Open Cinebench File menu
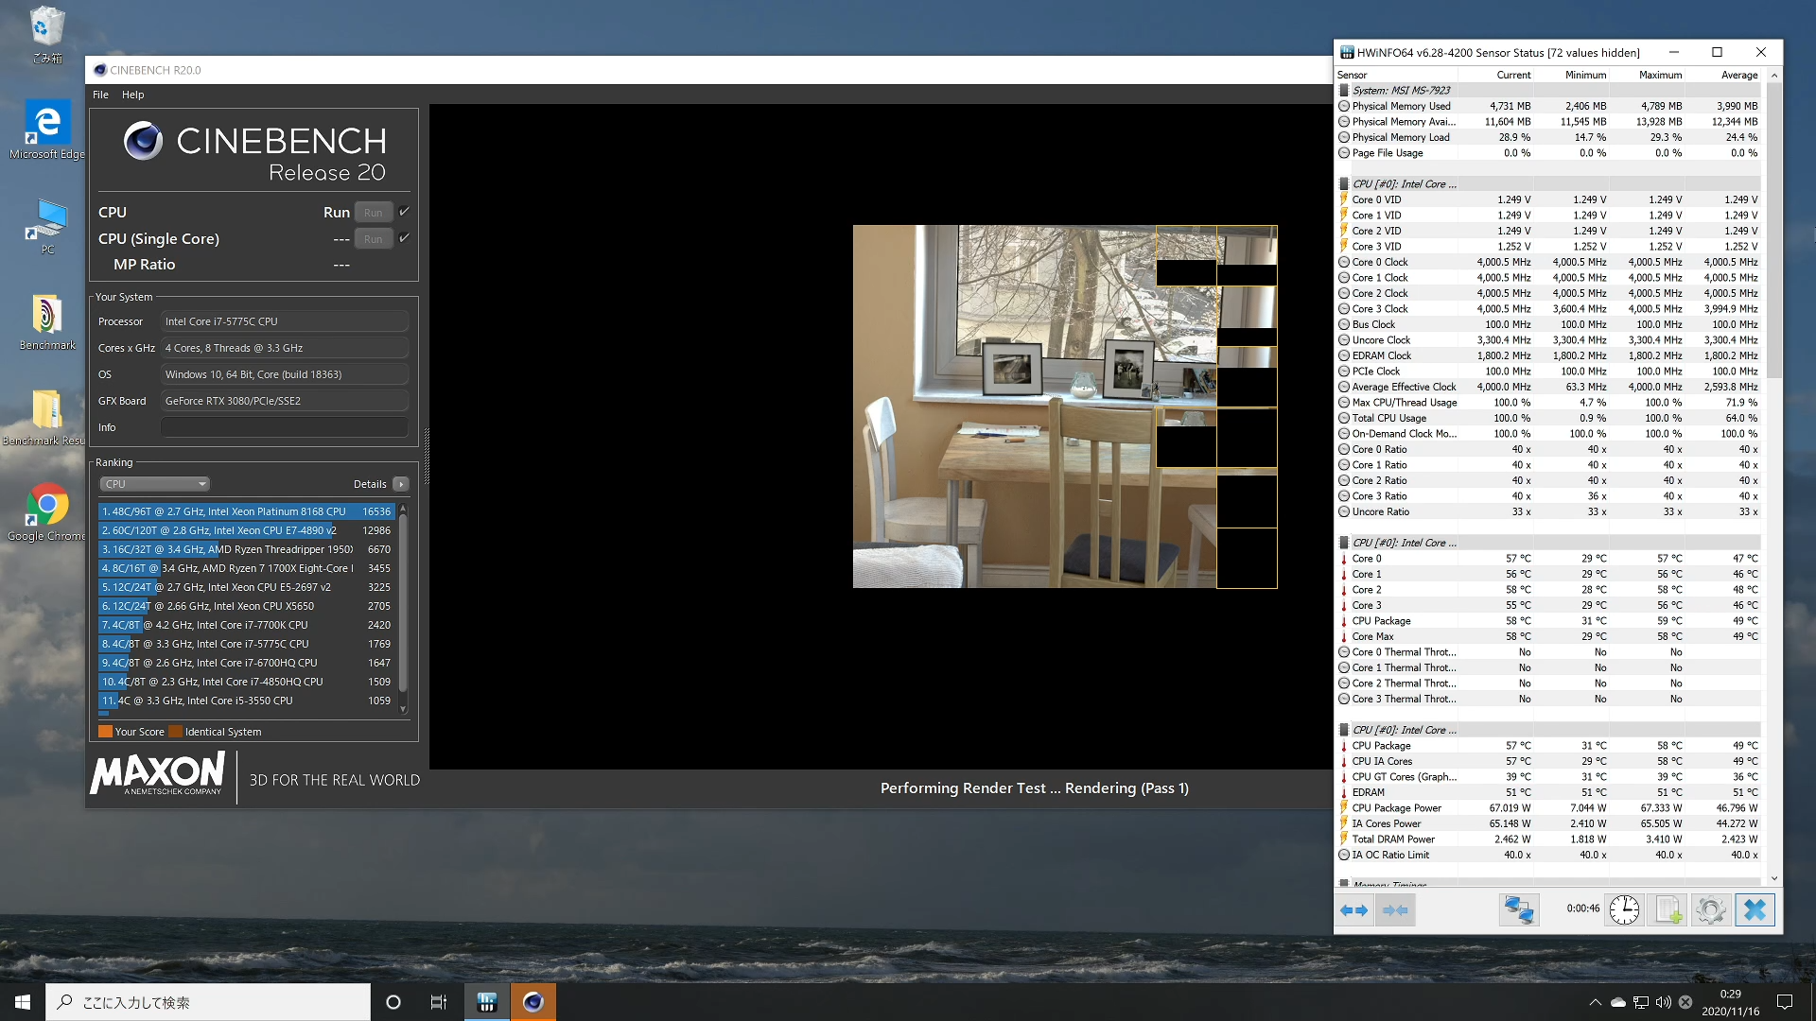 click(x=100, y=95)
